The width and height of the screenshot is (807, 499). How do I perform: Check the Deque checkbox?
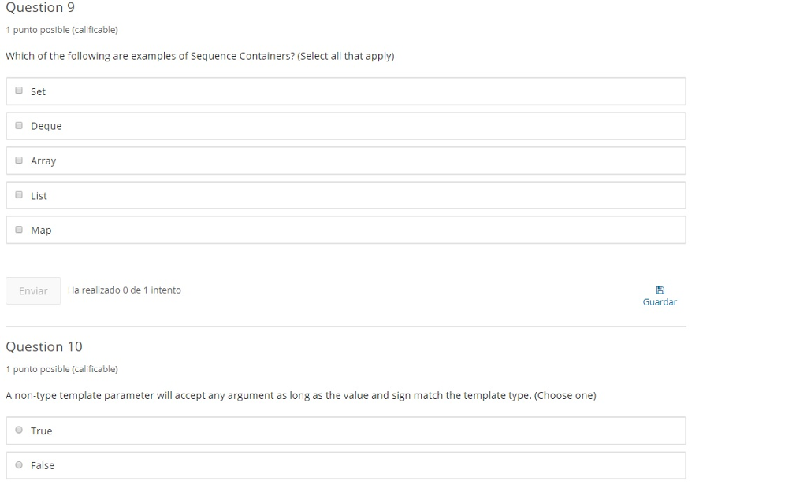pyautogui.click(x=19, y=126)
